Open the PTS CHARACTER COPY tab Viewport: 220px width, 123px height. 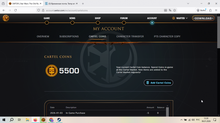pyautogui.click(x=167, y=37)
